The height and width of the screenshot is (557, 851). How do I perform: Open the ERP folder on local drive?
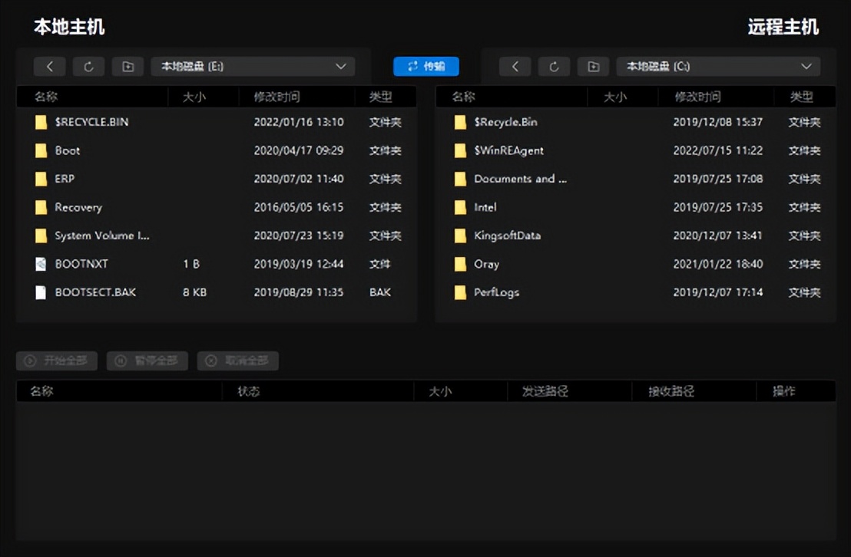coord(68,179)
